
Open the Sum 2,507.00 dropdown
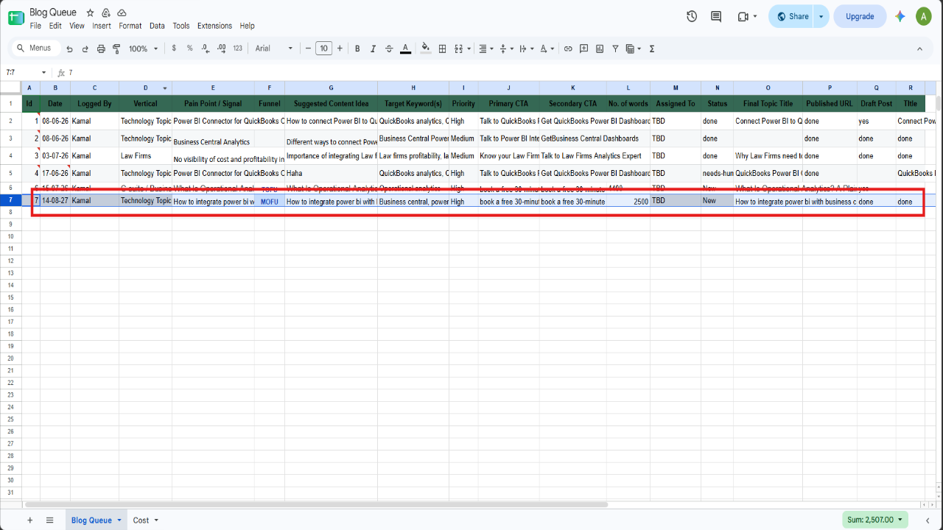875,520
